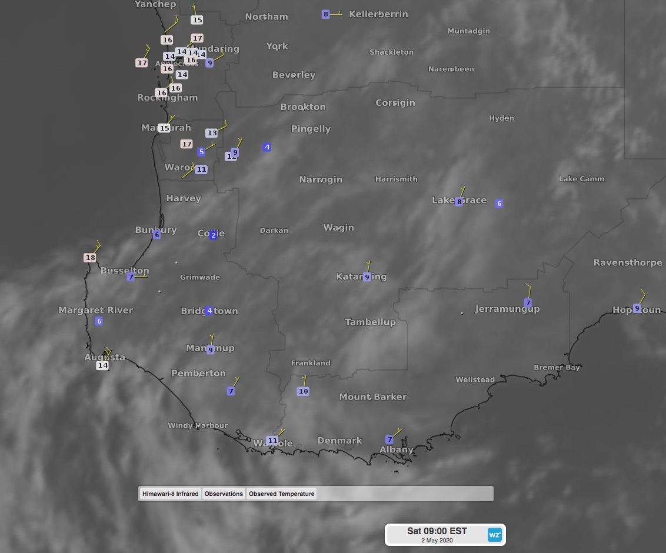This screenshot has height=553, width=666.
Task: Click the Busselton temperature reading of 18
Action: 91,257
